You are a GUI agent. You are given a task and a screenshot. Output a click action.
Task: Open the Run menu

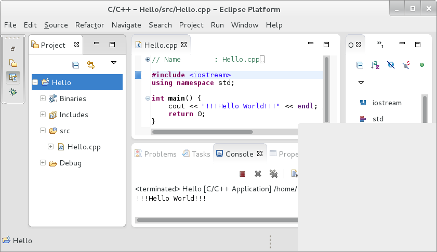coord(217,25)
